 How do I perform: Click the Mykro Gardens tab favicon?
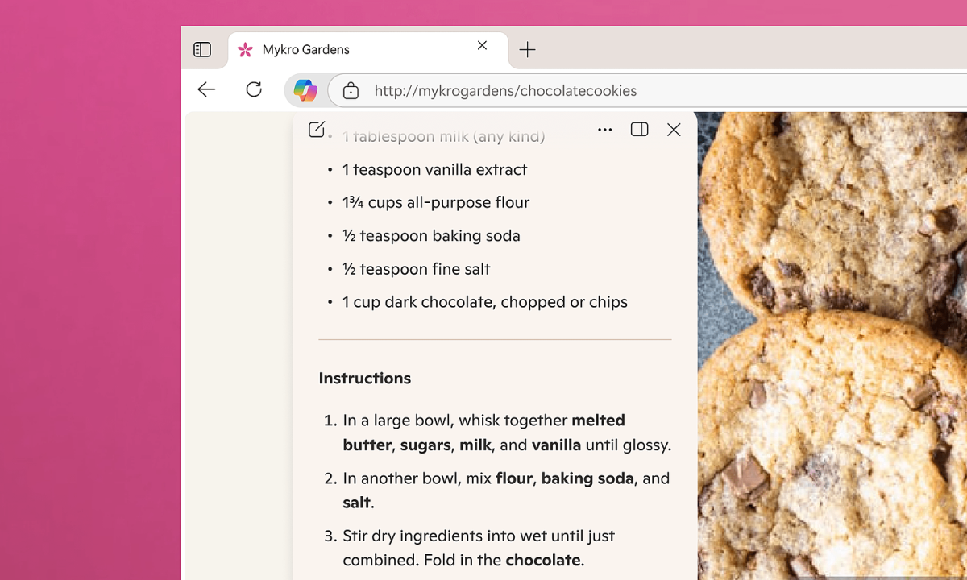(x=246, y=50)
